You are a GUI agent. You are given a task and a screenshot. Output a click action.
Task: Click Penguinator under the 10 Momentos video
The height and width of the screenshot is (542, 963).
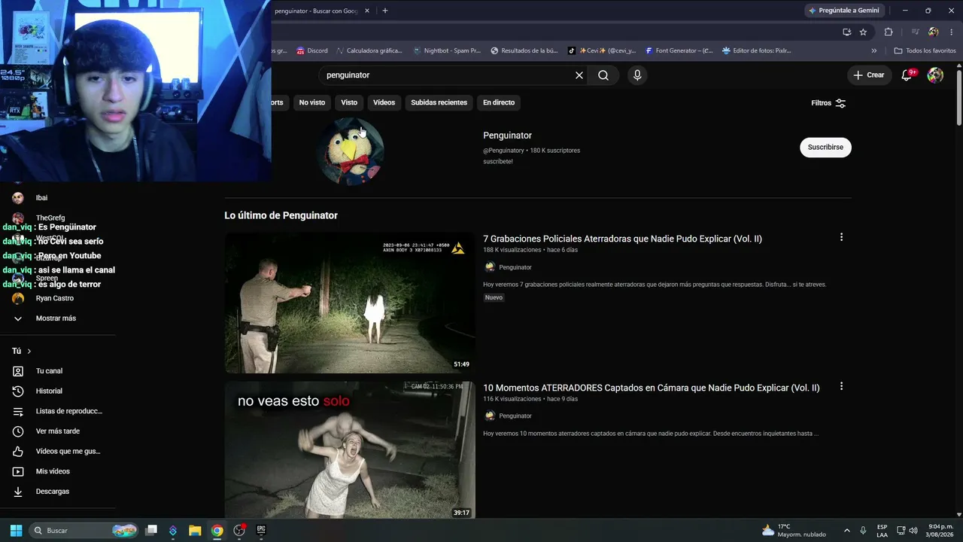(x=515, y=416)
